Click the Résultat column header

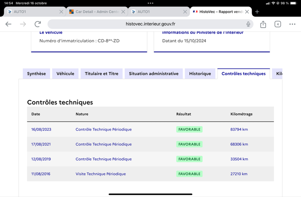(x=184, y=114)
